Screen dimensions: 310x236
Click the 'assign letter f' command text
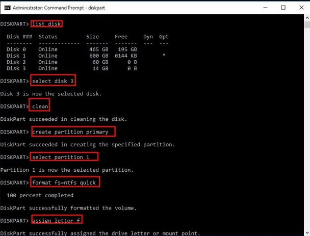click(x=56, y=221)
